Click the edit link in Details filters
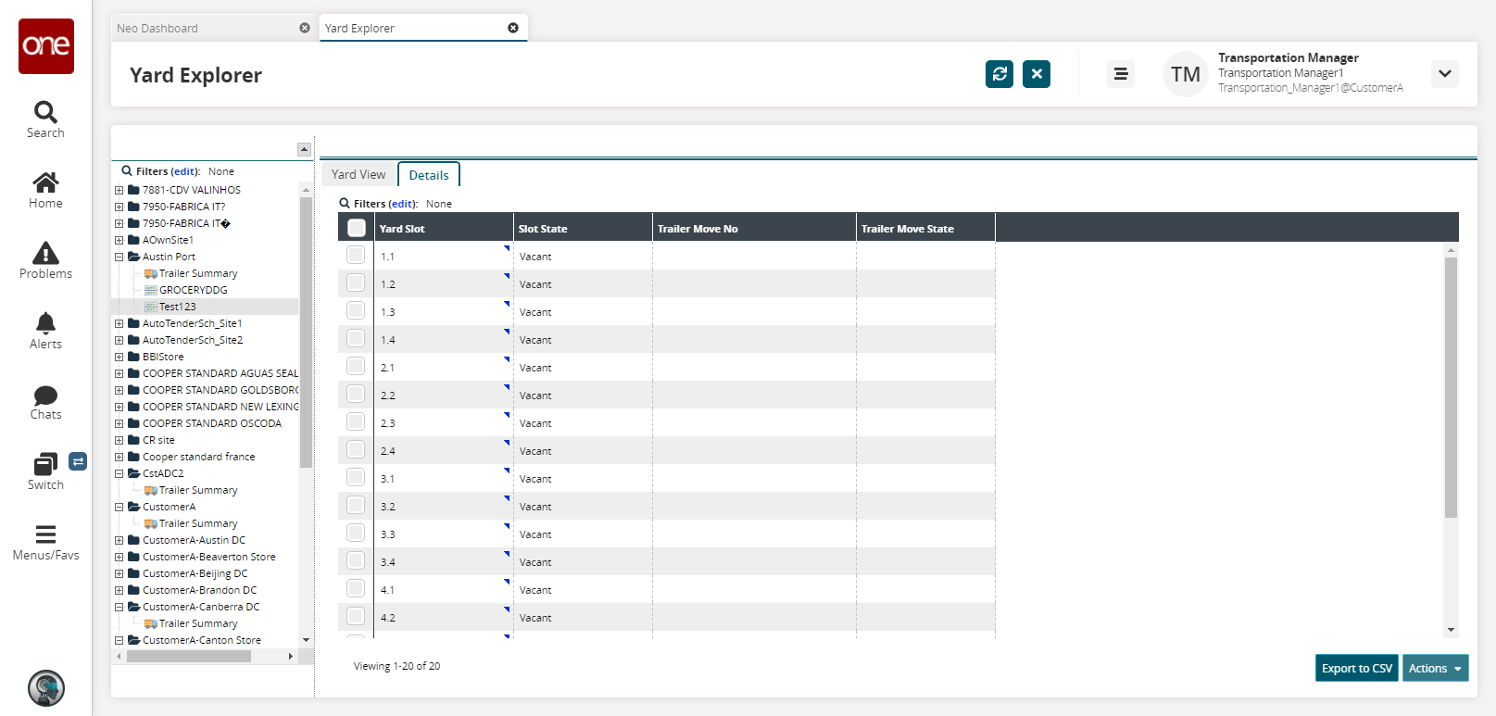The image size is (1496, 716). tap(402, 204)
